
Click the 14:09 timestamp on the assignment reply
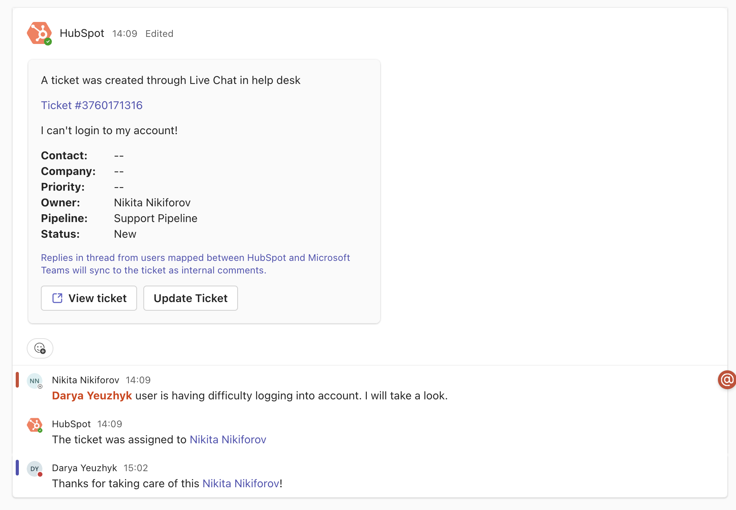pos(110,424)
